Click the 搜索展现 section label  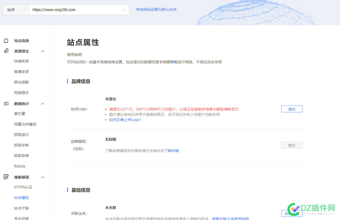pos(22,177)
